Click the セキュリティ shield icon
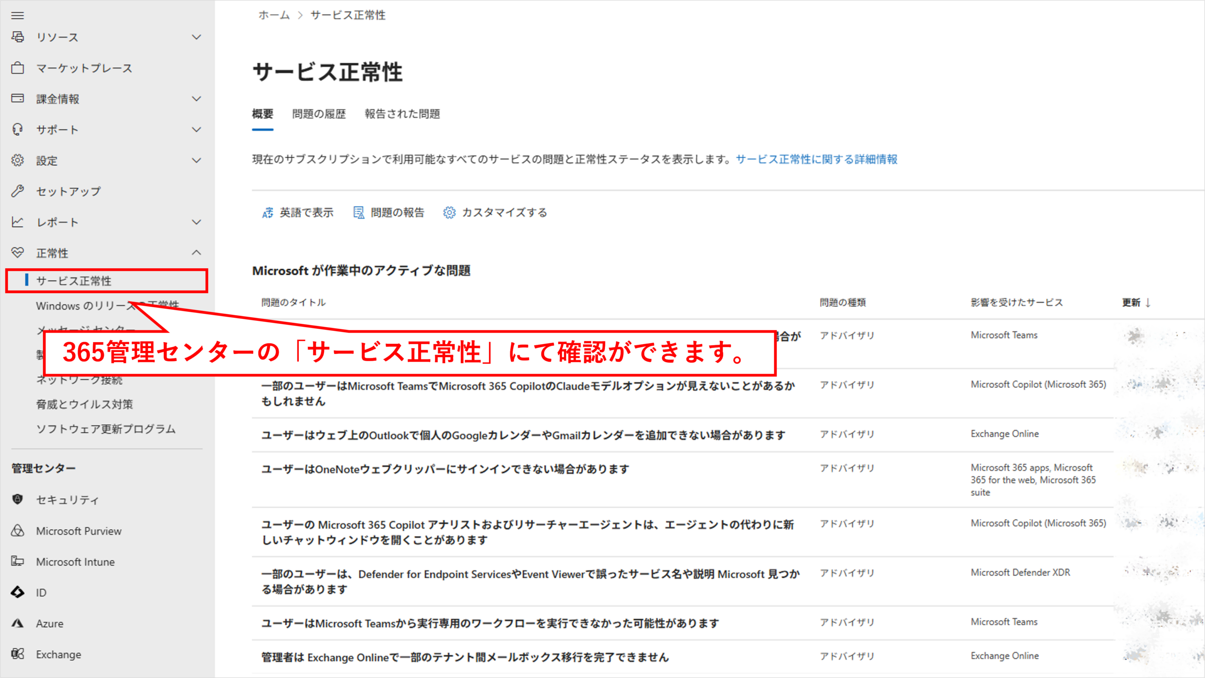 [x=18, y=499]
